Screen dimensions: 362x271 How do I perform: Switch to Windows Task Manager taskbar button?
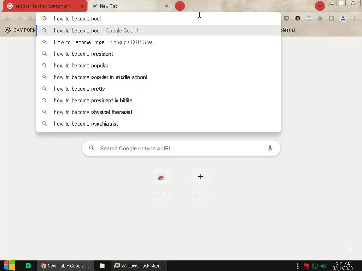tap(139, 266)
